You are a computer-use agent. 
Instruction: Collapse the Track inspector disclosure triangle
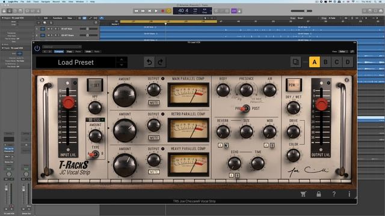pyautogui.click(x=2, y=48)
